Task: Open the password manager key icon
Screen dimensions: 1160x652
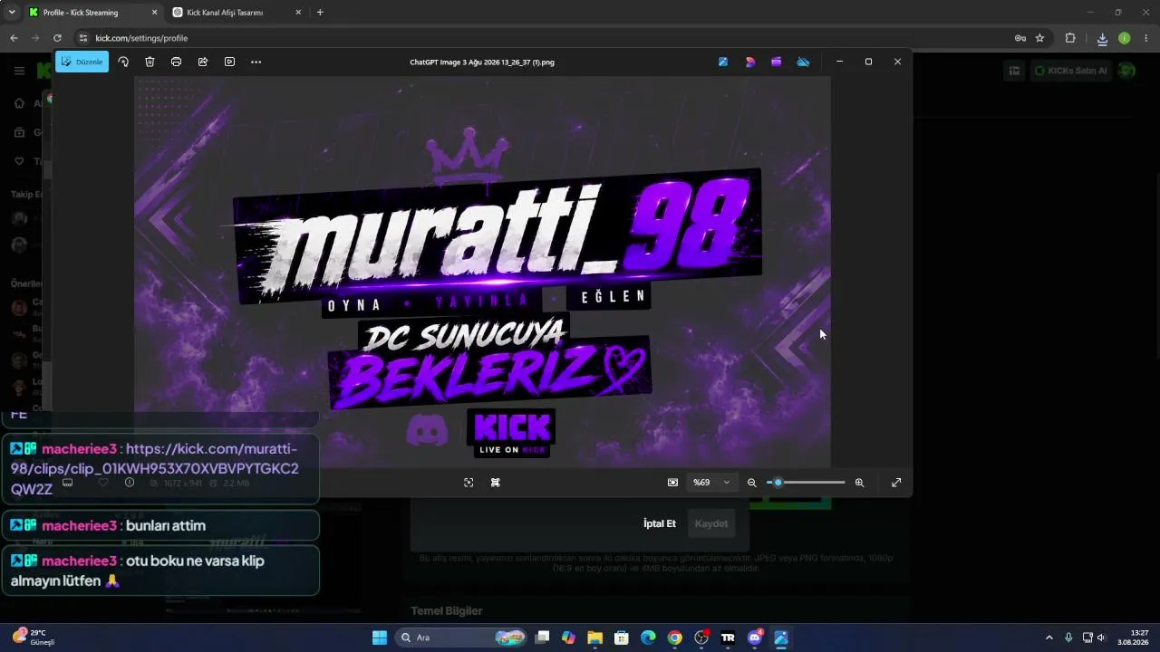Action: pos(1020,38)
